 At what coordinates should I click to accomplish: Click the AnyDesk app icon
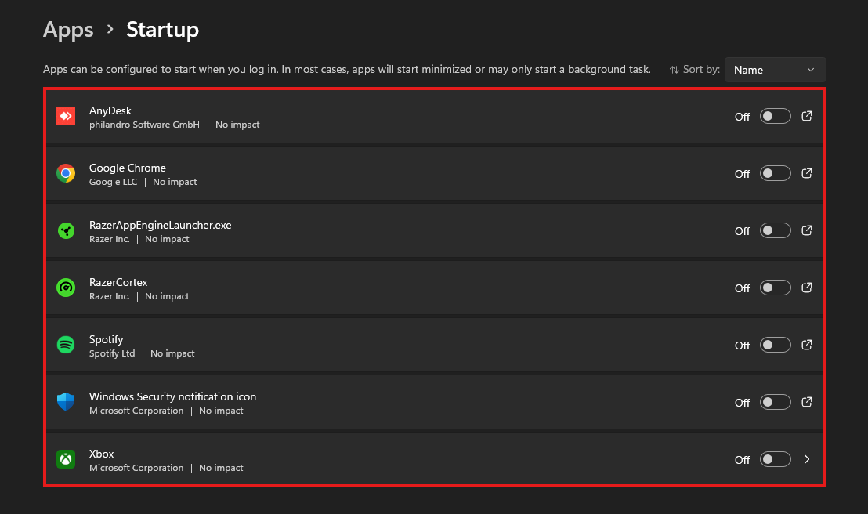(66, 116)
